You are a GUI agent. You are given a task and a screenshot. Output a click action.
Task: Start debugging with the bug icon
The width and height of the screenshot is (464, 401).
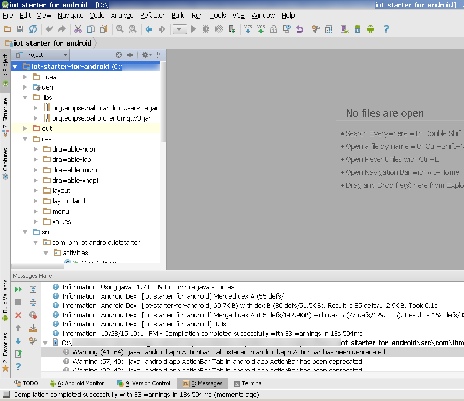206,29
